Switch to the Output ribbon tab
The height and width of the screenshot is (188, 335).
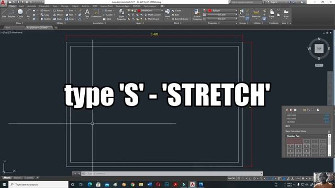pos(75,6)
